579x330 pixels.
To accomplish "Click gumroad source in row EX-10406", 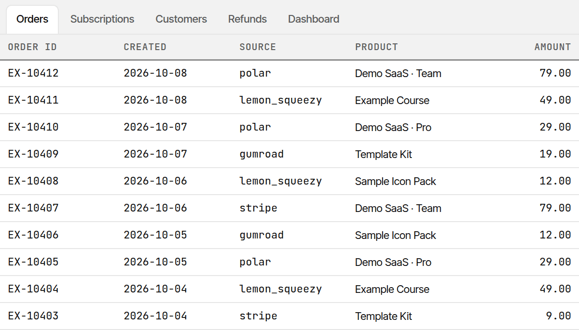I will click(x=262, y=235).
